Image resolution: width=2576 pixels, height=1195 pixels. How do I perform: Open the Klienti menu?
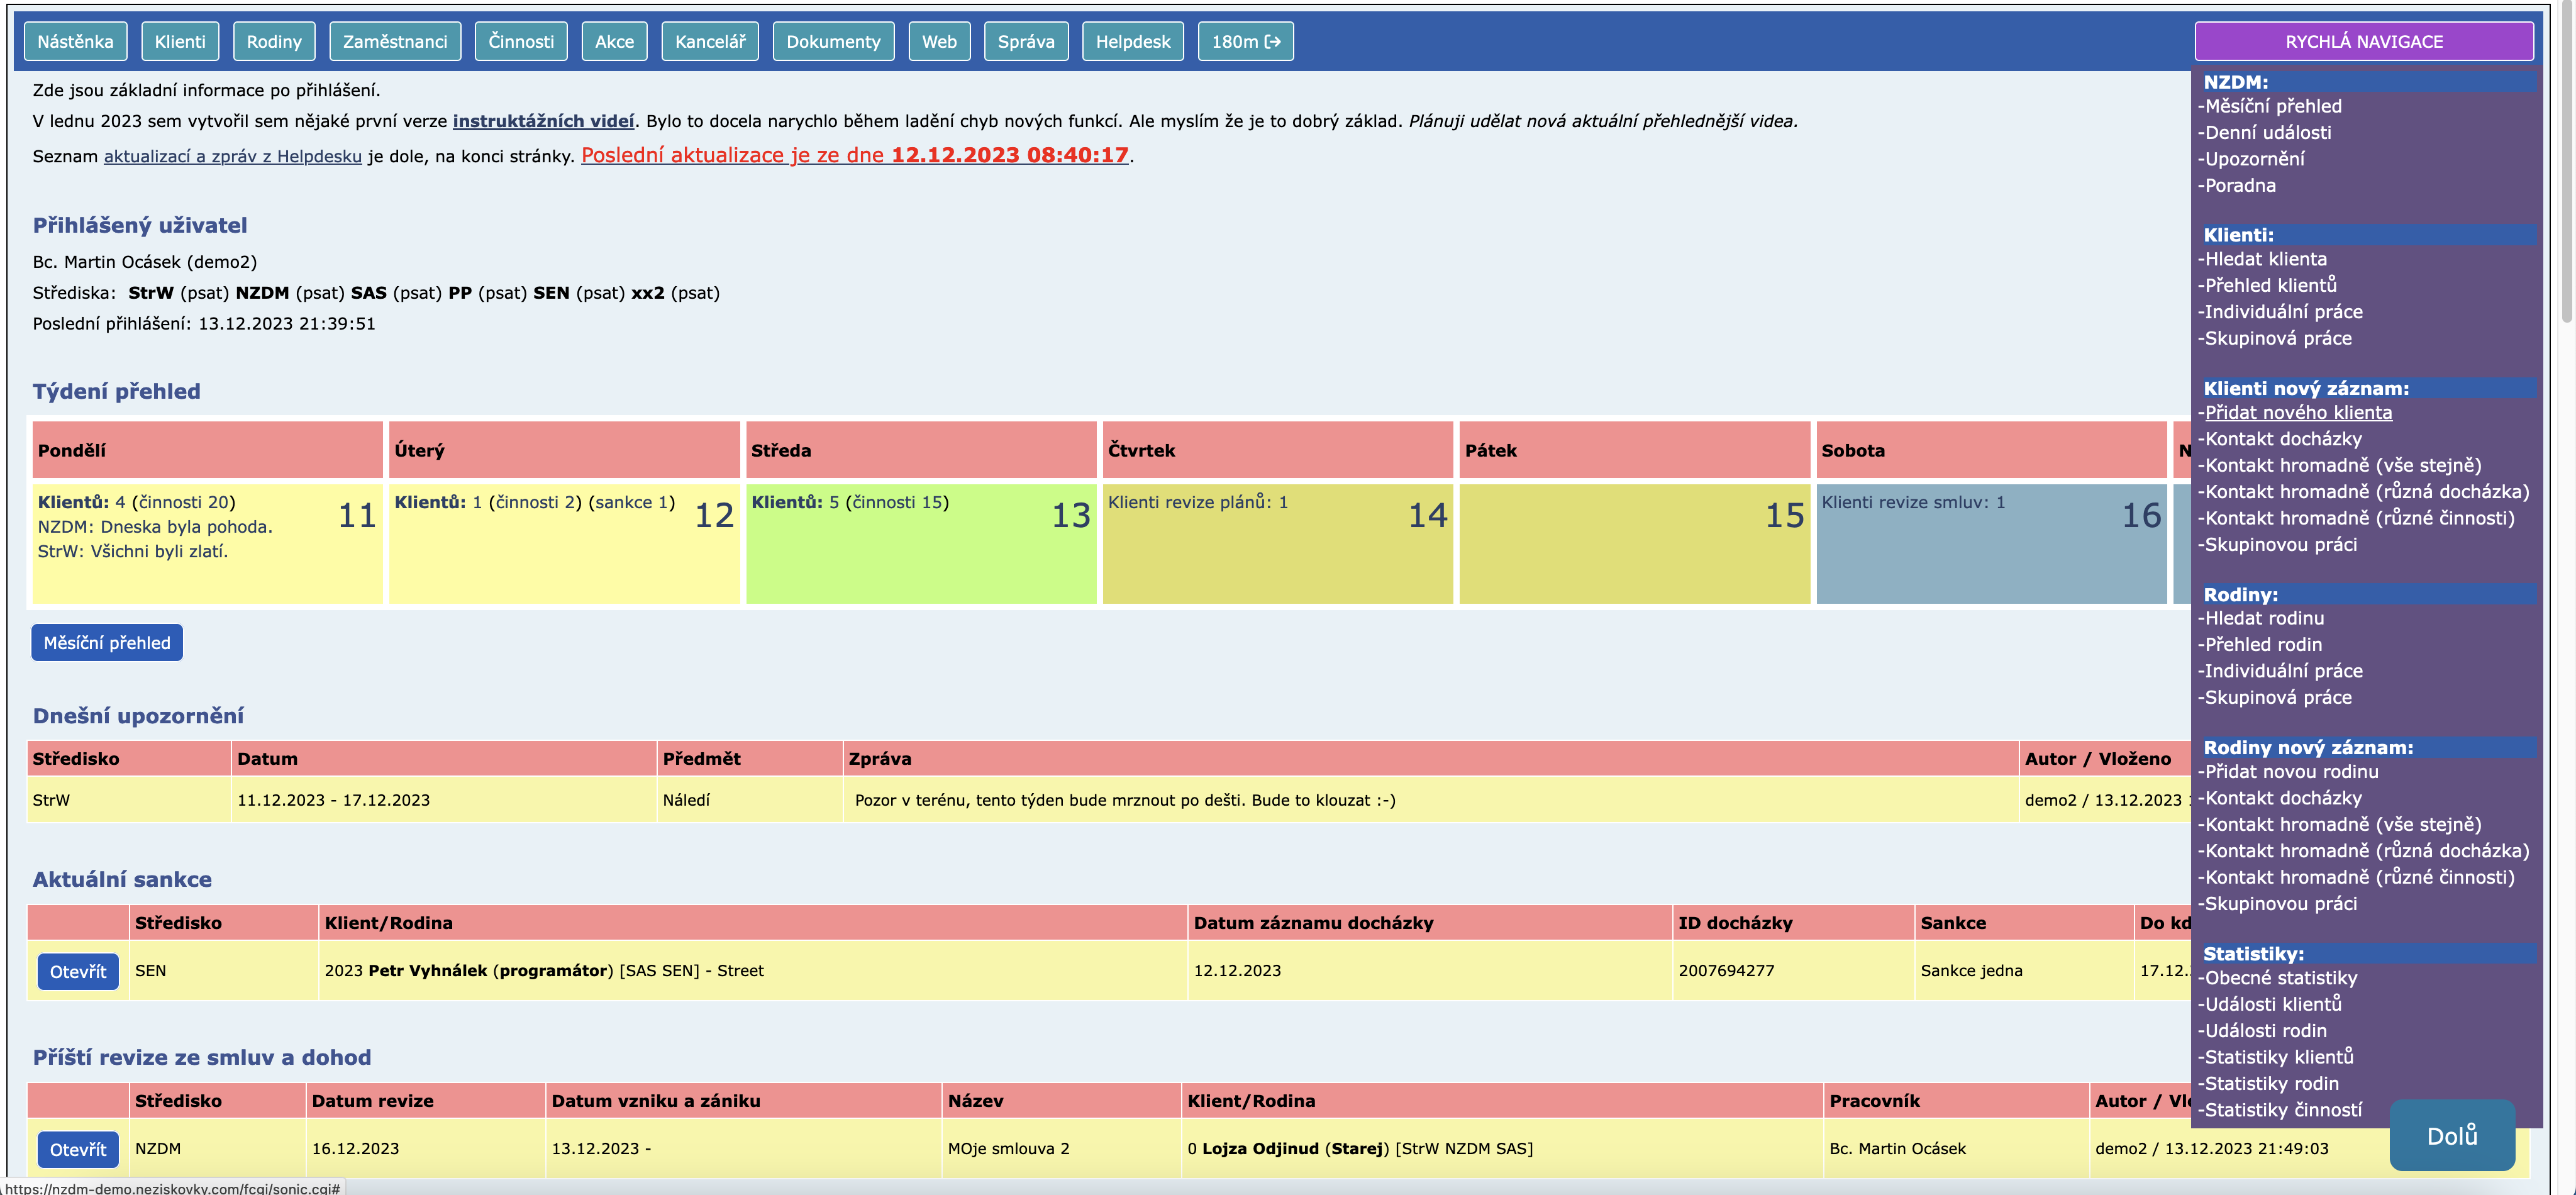(180, 41)
